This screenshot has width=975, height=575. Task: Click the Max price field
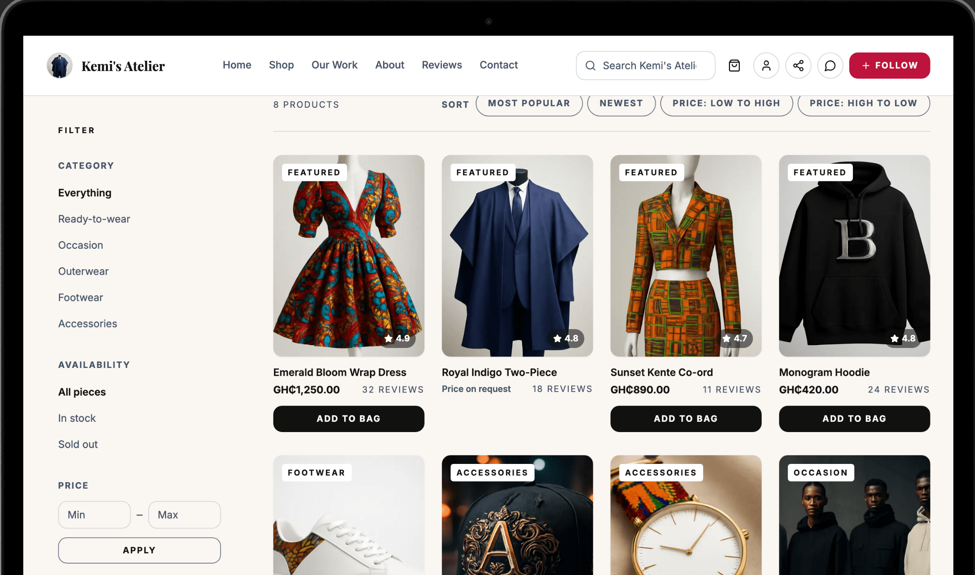point(185,515)
